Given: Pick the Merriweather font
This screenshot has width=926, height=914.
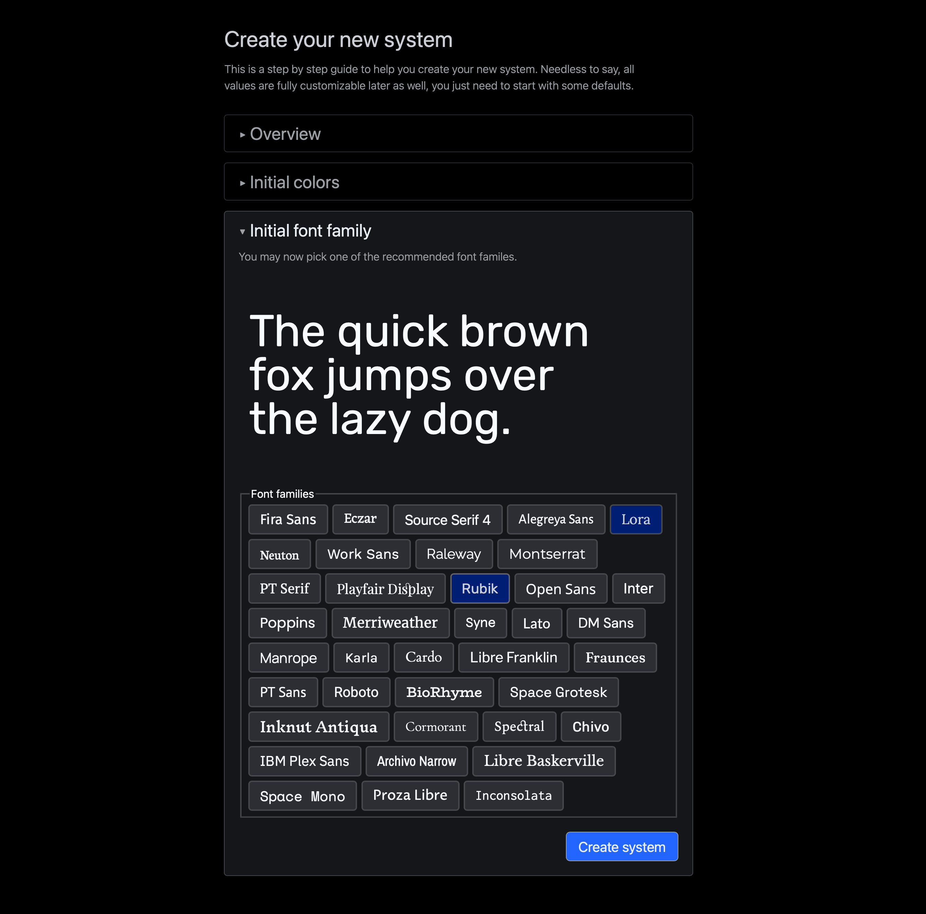Looking at the screenshot, I should click(x=390, y=623).
